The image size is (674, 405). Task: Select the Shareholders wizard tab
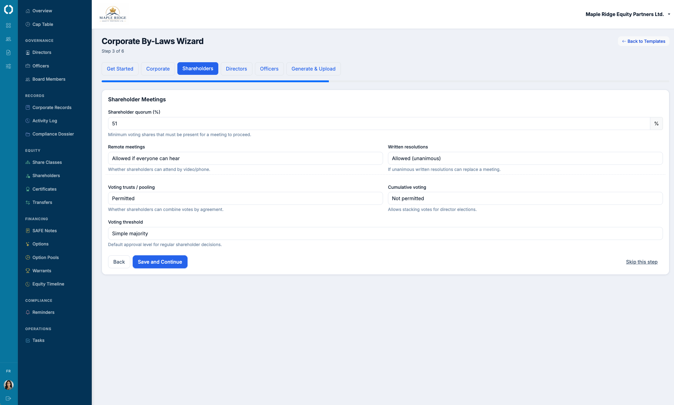198,68
